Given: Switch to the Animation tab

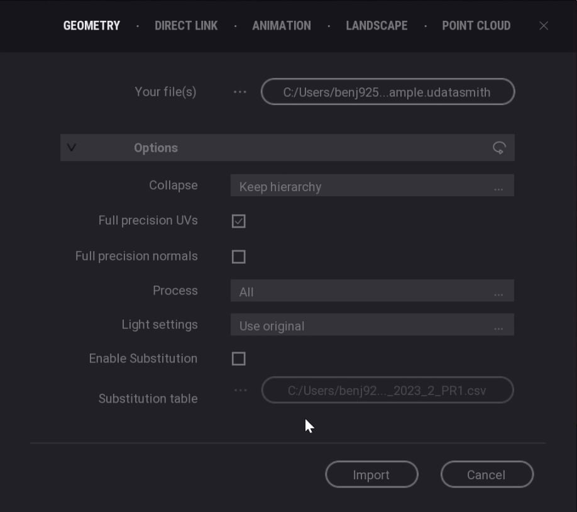Looking at the screenshot, I should point(282,26).
